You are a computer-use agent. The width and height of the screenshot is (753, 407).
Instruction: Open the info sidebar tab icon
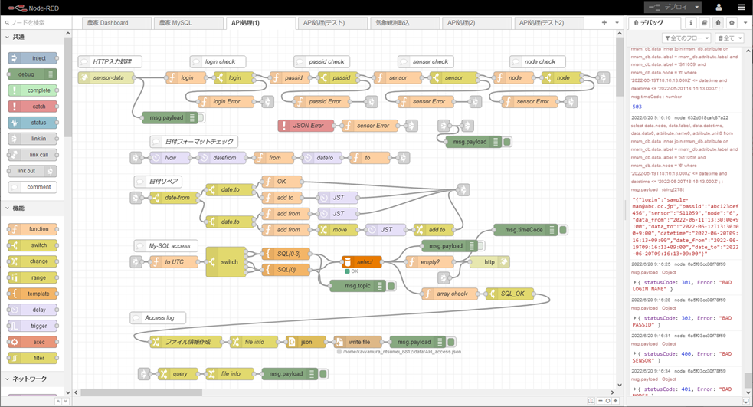[690, 23]
